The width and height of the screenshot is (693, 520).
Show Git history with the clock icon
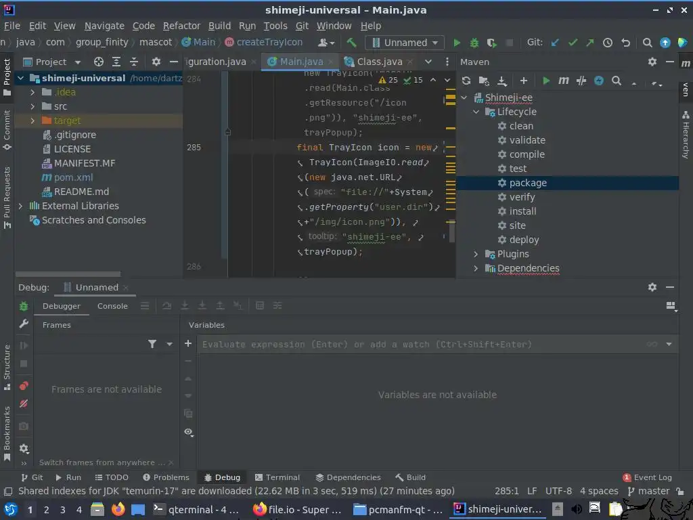(x=608, y=43)
